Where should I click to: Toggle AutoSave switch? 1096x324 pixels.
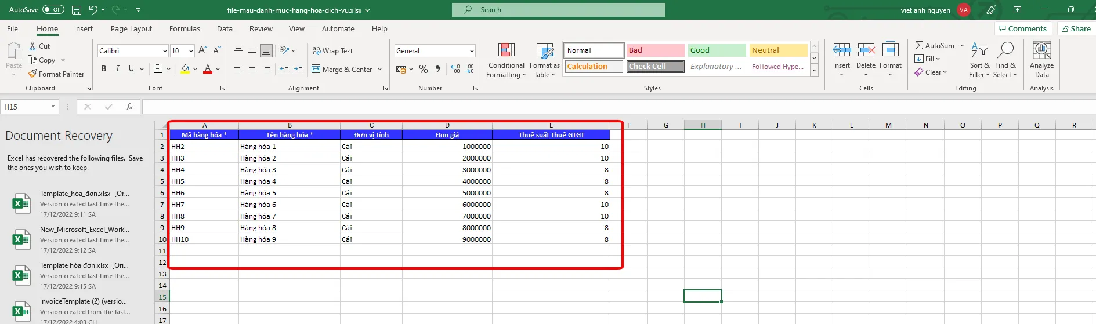[53, 10]
